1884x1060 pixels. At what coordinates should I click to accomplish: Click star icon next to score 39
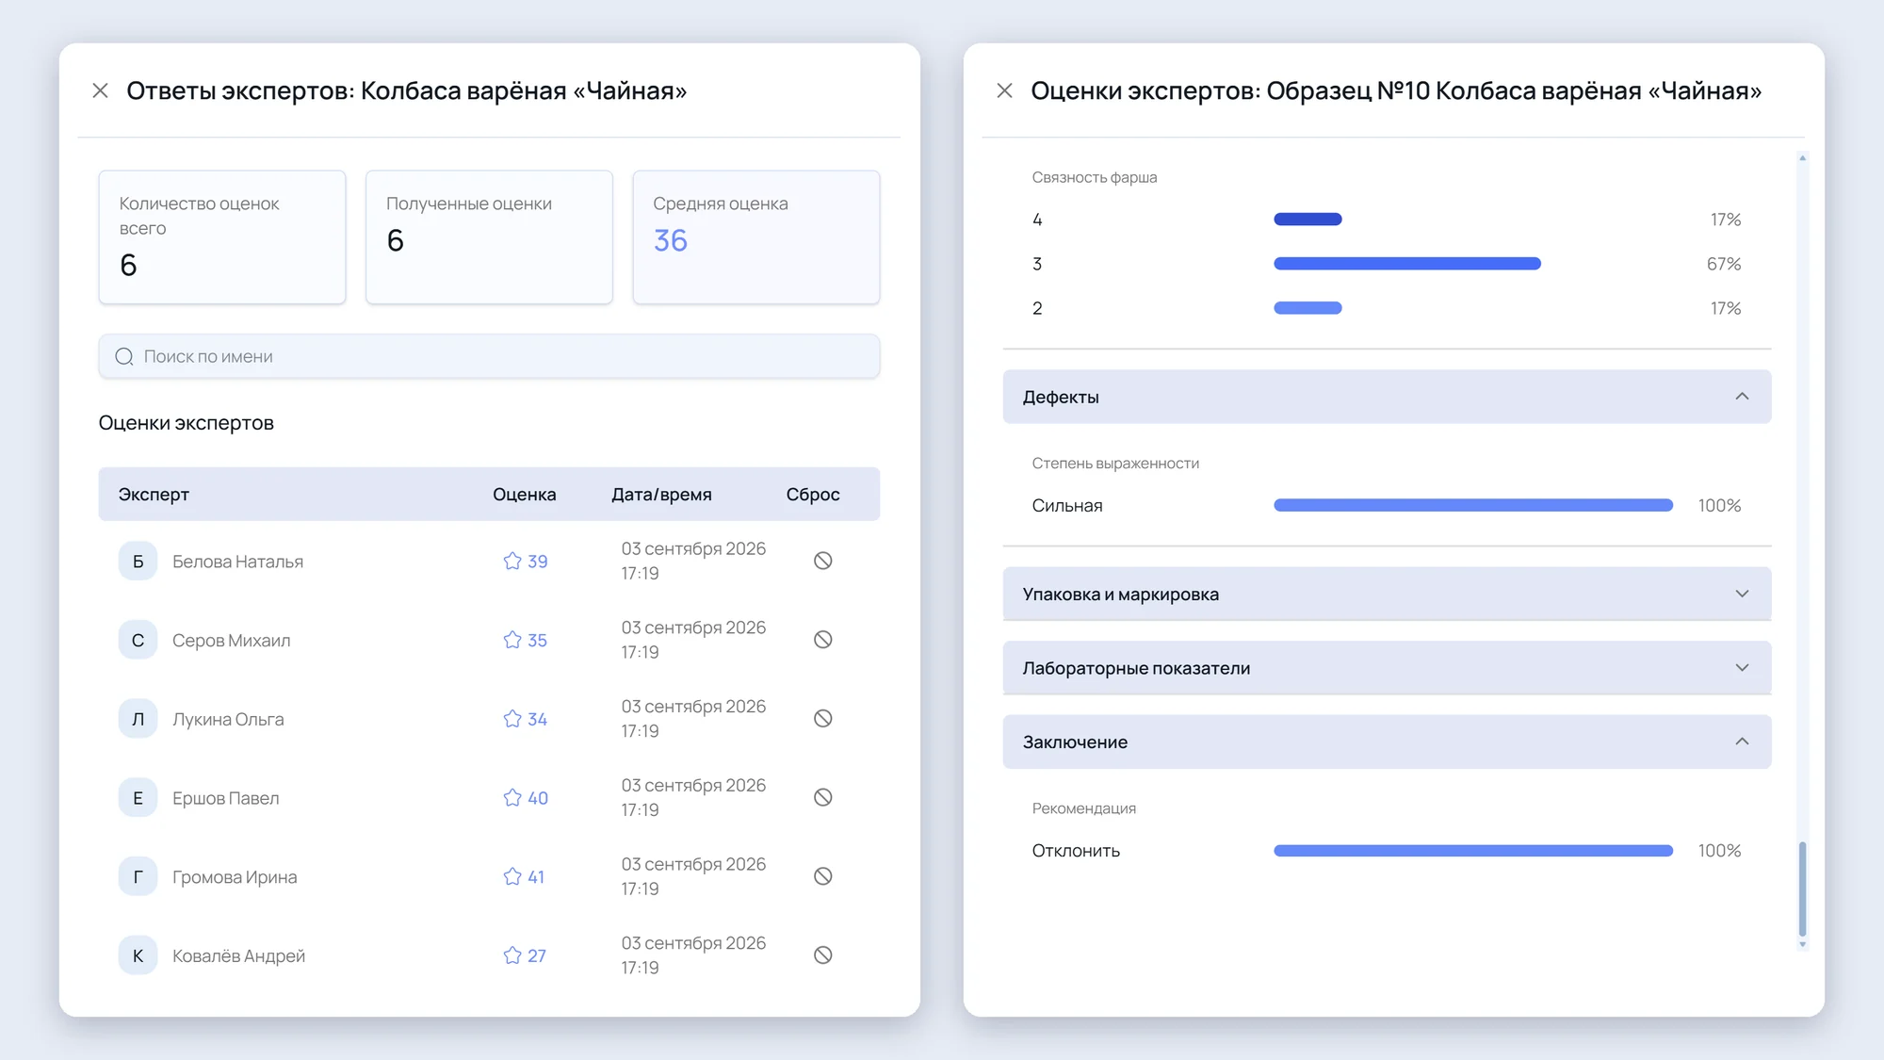pos(512,561)
